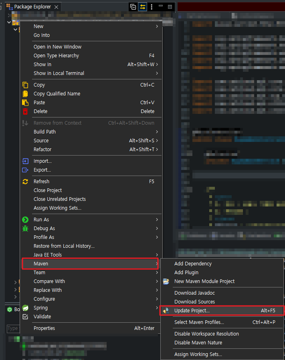This screenshot has width=285, height=360.
Task: Click the Paste clipboard icon
Action: tap(25, 103)
